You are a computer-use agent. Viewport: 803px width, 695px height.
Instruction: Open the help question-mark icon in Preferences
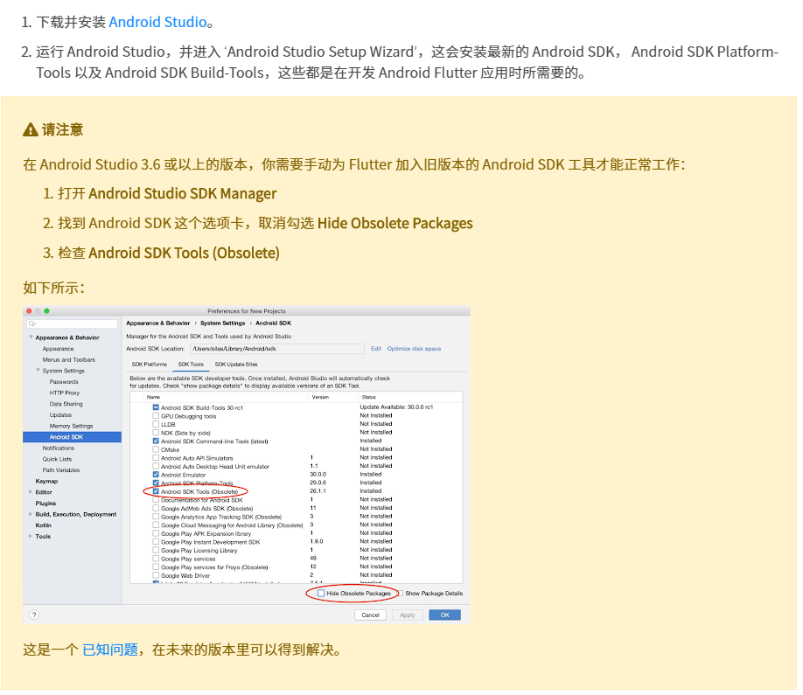coord(34,615)
